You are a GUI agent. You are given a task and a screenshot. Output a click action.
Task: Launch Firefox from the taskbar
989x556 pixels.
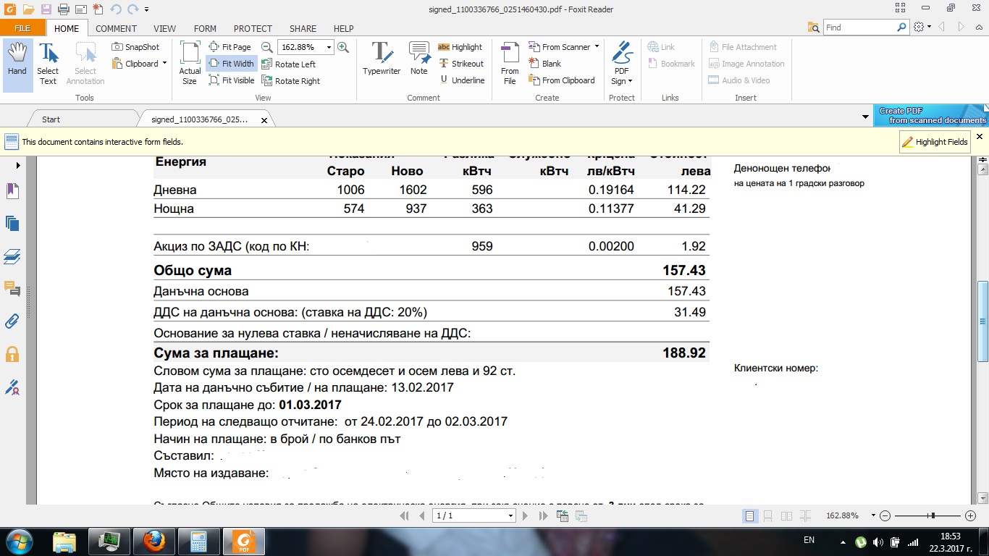153,541
